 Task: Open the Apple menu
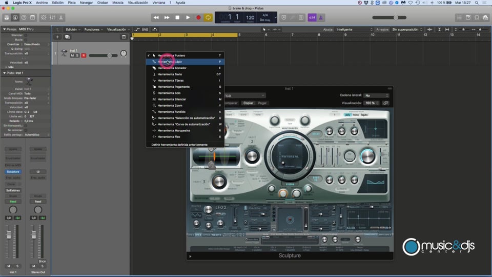coord(6,3)
